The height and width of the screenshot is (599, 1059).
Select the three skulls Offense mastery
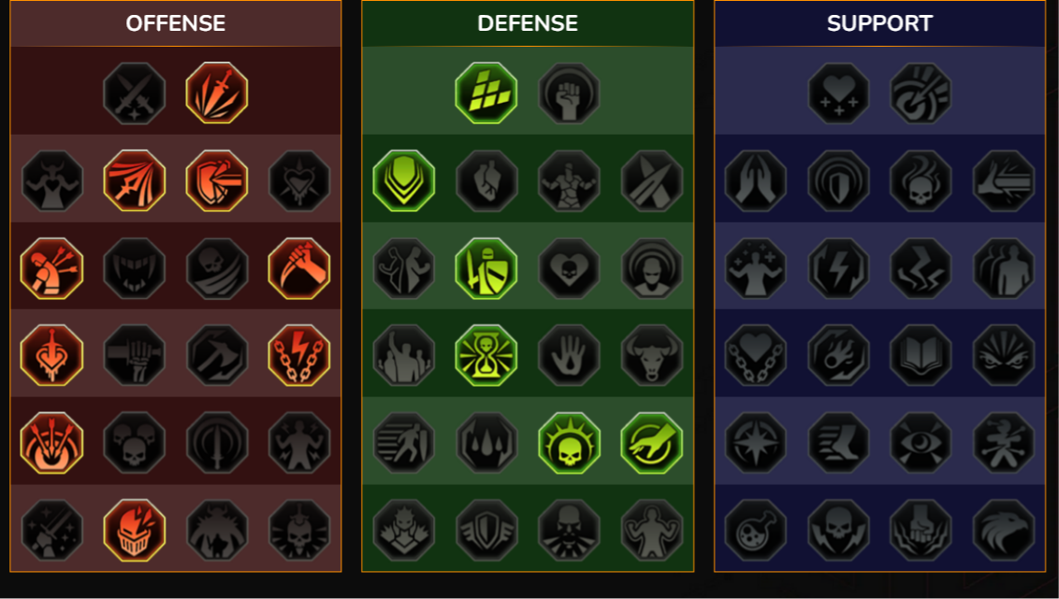pyautogui.click(x=134, y=443)
